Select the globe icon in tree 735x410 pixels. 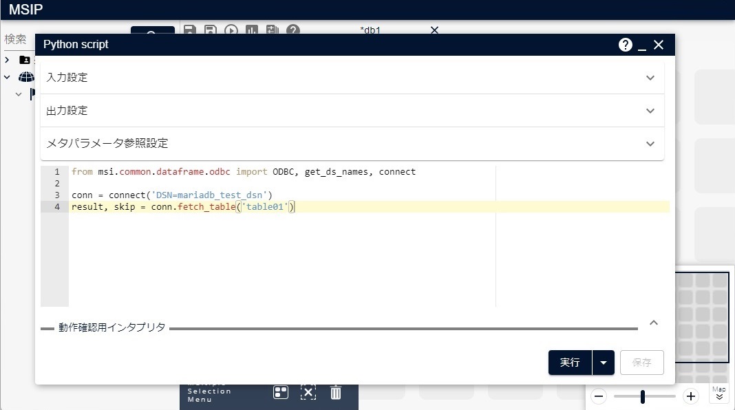[x=26, y=77]
